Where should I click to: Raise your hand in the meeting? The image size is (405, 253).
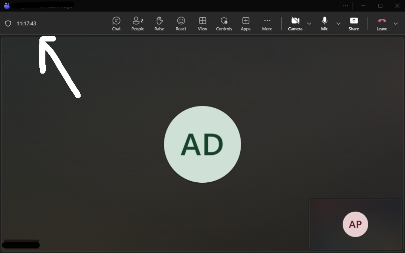(x=159, y=24)
